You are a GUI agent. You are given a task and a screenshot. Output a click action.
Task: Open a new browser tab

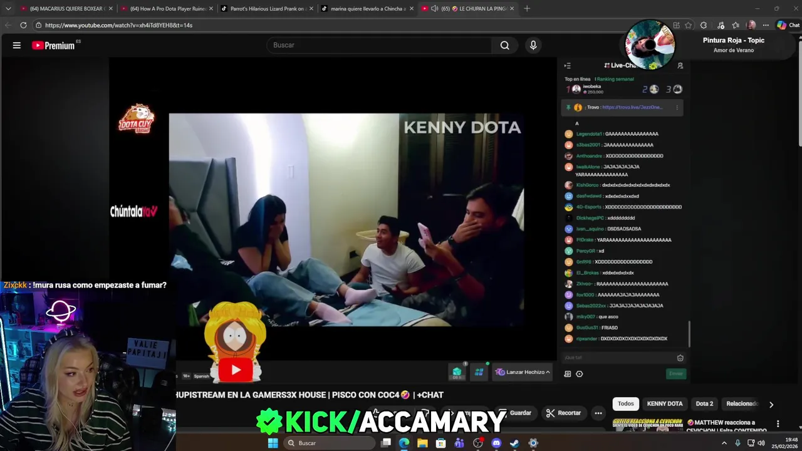tap(527, 9)
